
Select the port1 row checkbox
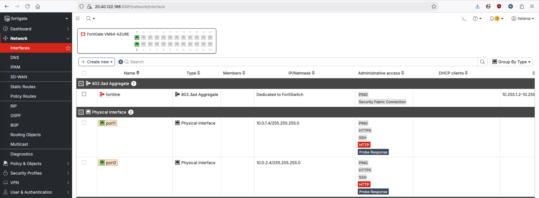[x=84, y=123]
